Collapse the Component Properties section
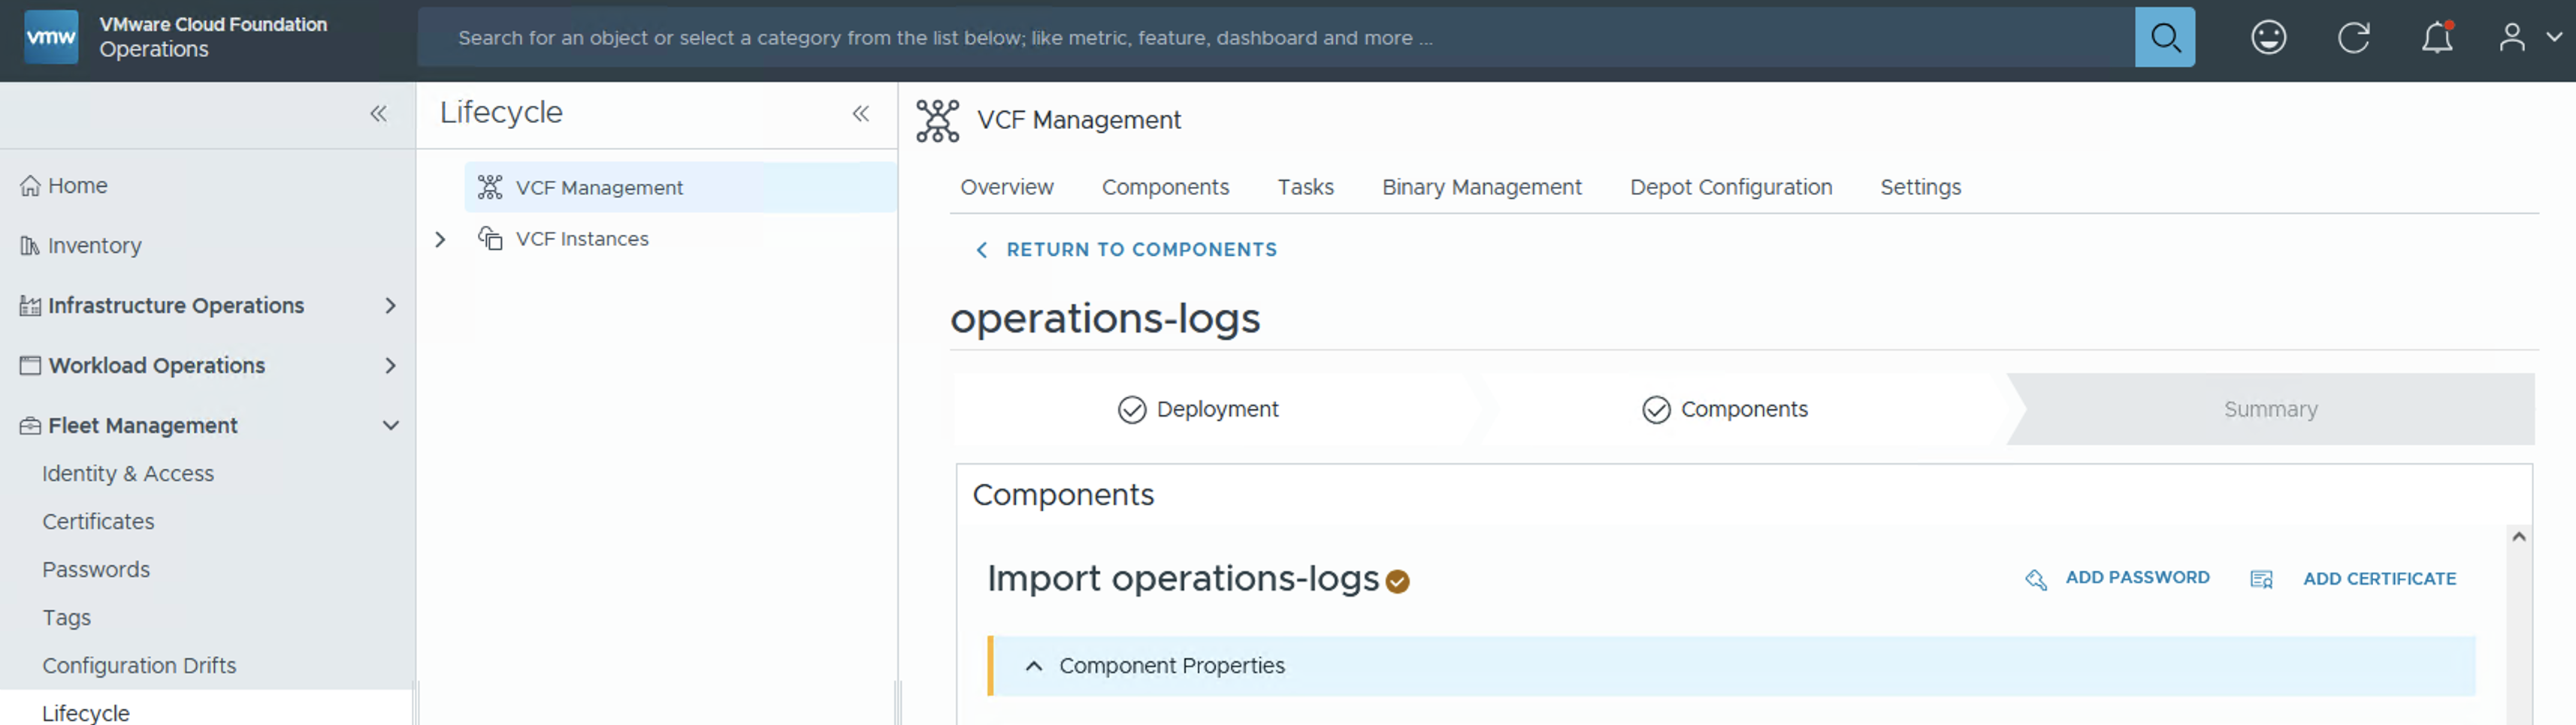 coord(1034,666)
